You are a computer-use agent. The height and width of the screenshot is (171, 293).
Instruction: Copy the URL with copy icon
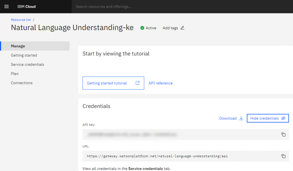tap(284, 156)
